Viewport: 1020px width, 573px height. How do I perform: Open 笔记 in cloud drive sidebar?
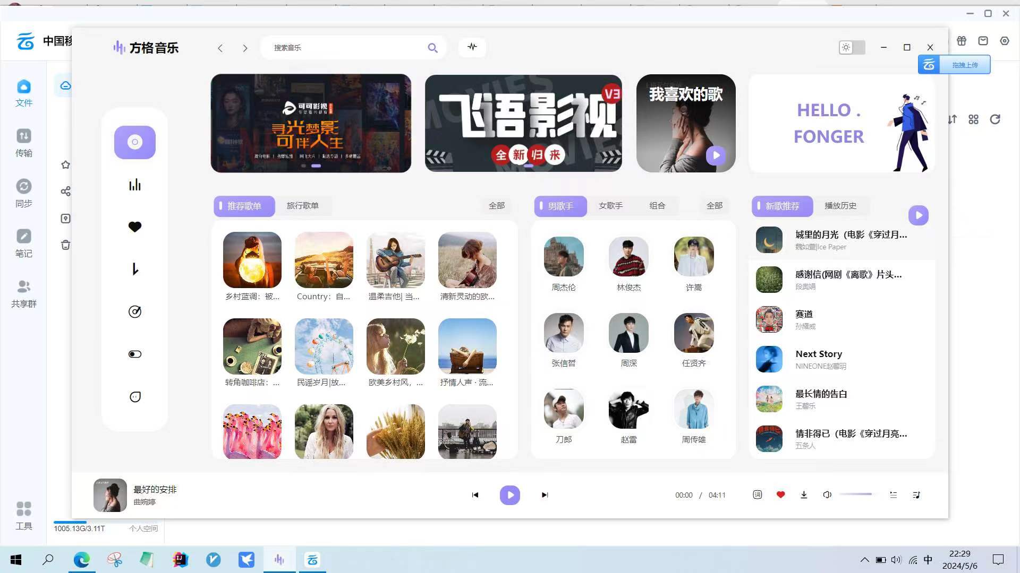click(23, 244)
